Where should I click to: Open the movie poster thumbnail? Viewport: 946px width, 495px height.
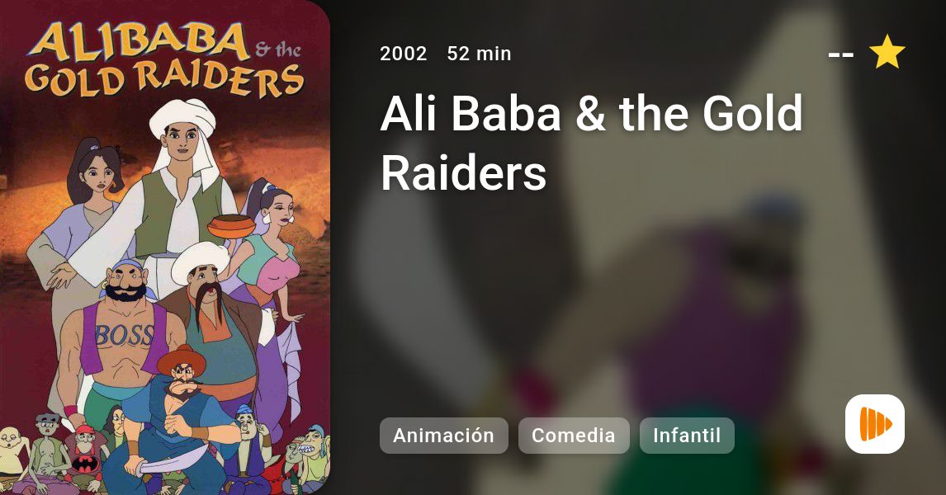[165, 247]
